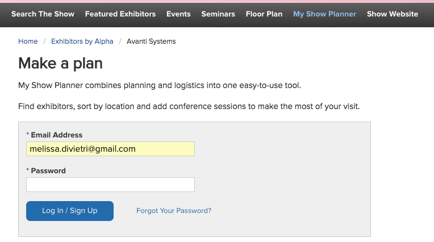
Task: Click into the Password input field
Action: pyautogui.click(x=110, y=185)
